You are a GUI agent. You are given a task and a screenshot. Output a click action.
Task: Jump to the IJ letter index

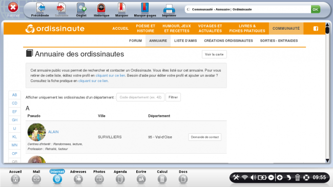point(14,129)
